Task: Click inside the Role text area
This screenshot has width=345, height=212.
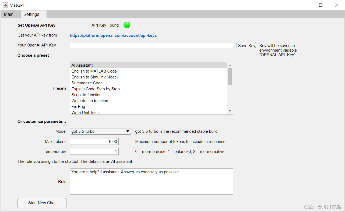Action: pos(151,181)
